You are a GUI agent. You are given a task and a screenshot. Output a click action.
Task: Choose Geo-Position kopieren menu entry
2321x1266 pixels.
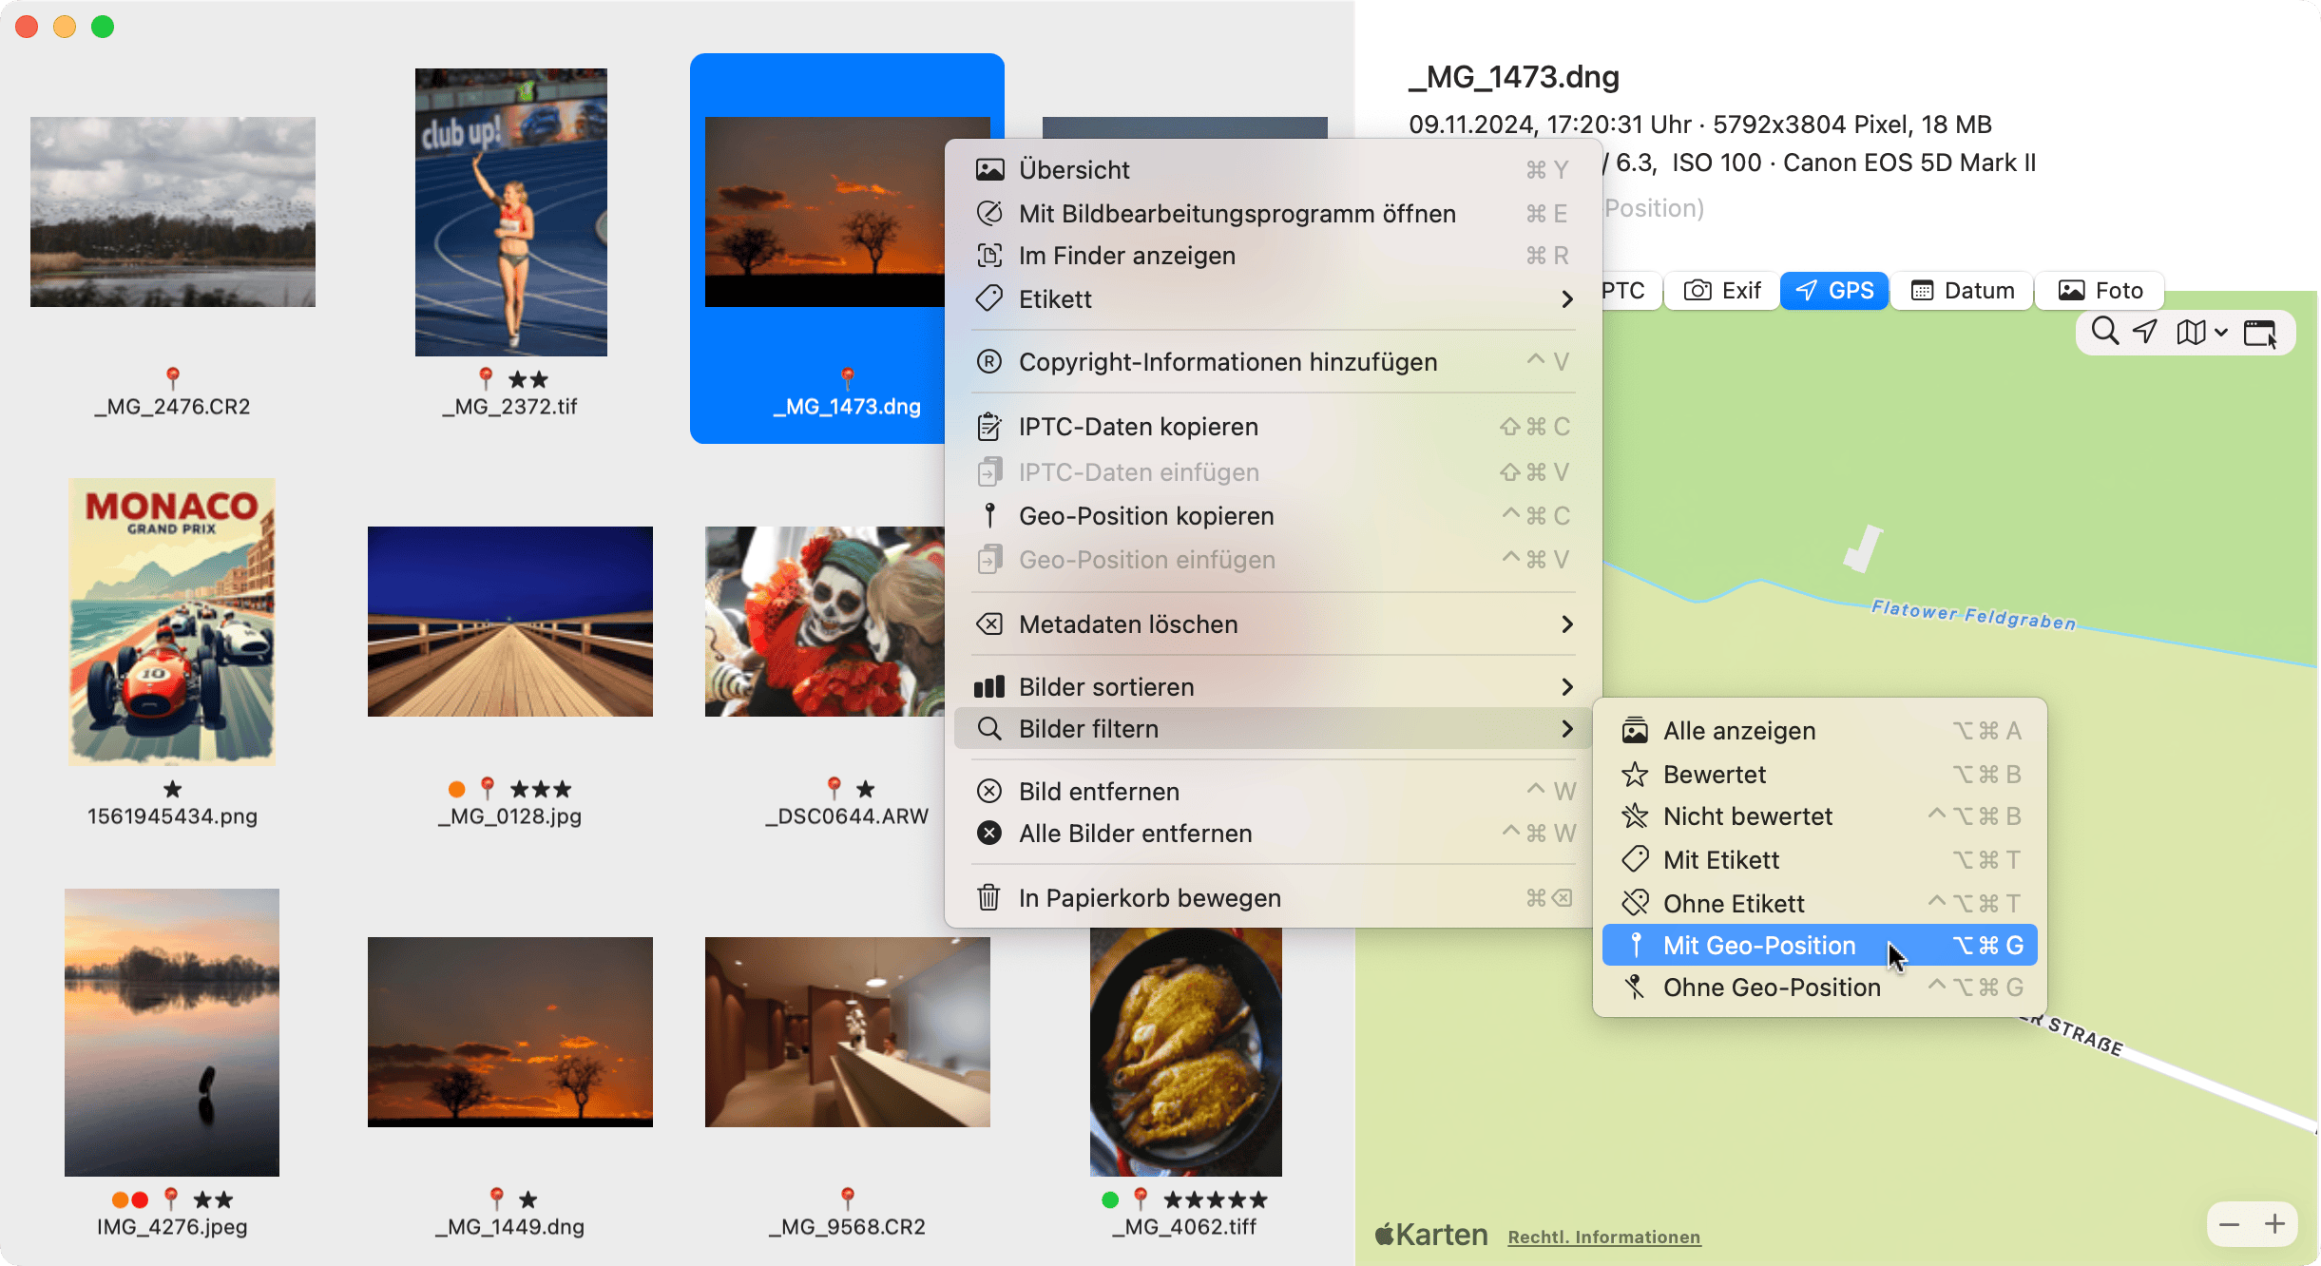coord(1146,516)
